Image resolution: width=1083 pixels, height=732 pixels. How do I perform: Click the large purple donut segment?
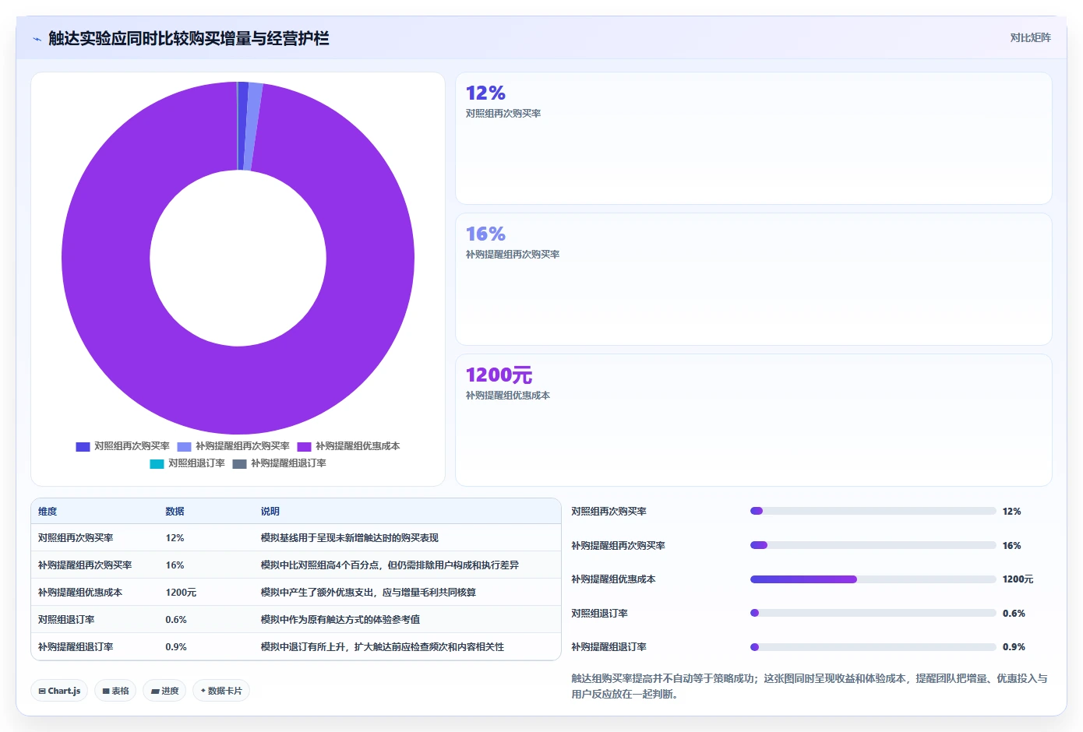coord(238,389)
